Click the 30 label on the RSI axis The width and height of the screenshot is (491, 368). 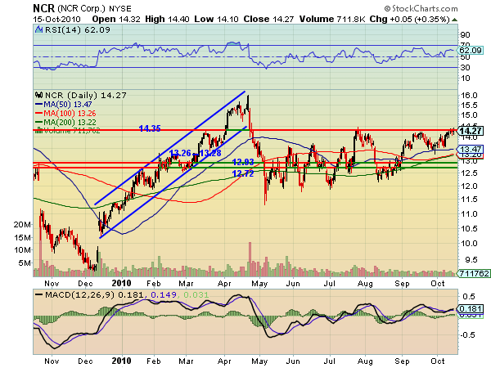(x=466, y=68)
